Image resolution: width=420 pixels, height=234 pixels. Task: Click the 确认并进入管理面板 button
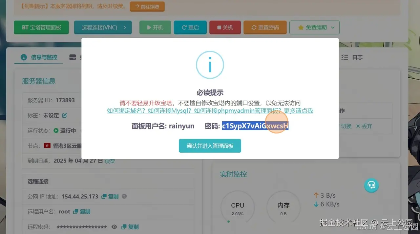(210, 146)
